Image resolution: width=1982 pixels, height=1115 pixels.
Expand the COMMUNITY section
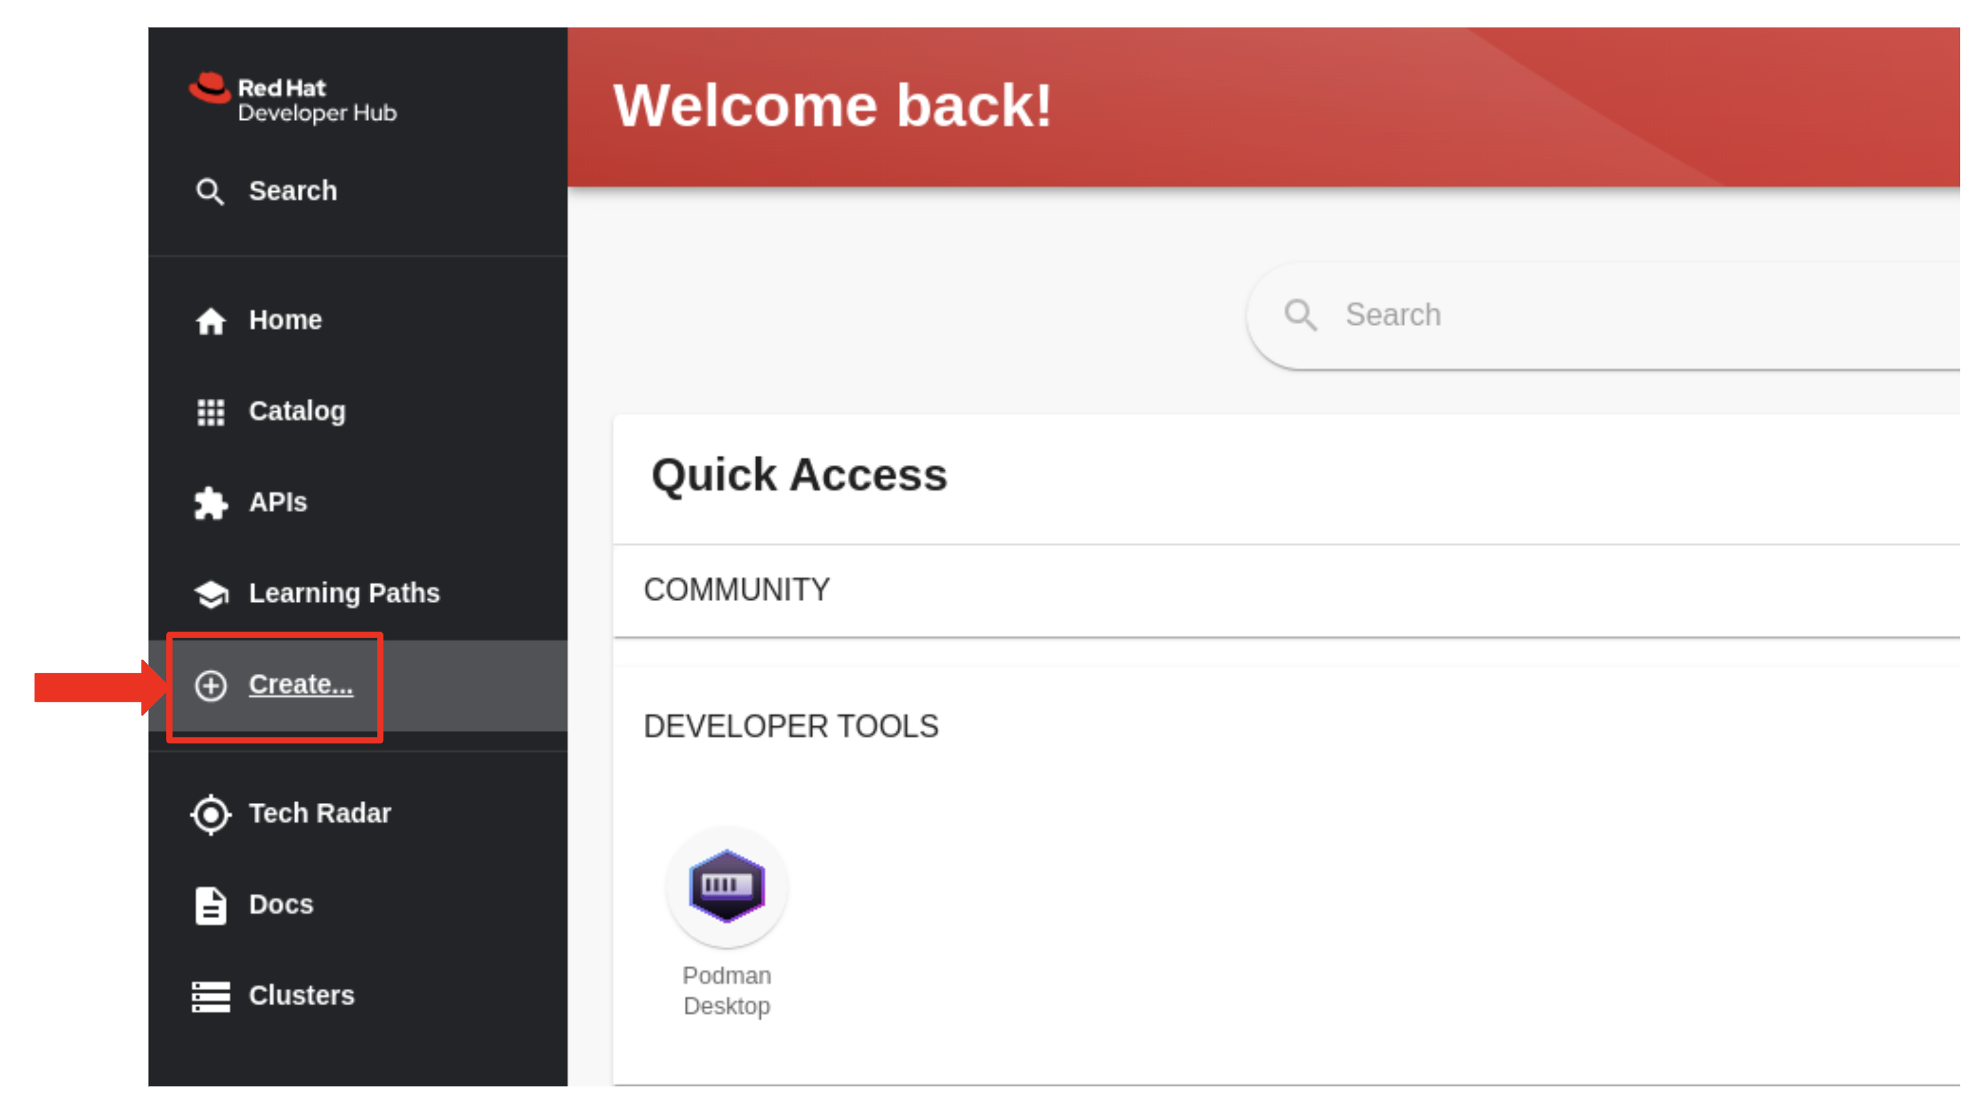coord(1285,591)
